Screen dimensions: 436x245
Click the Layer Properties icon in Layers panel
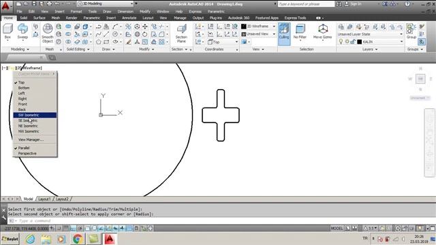coord(341,27)
